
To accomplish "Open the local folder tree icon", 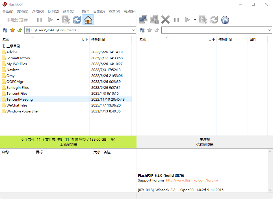I will click(5, 30).
